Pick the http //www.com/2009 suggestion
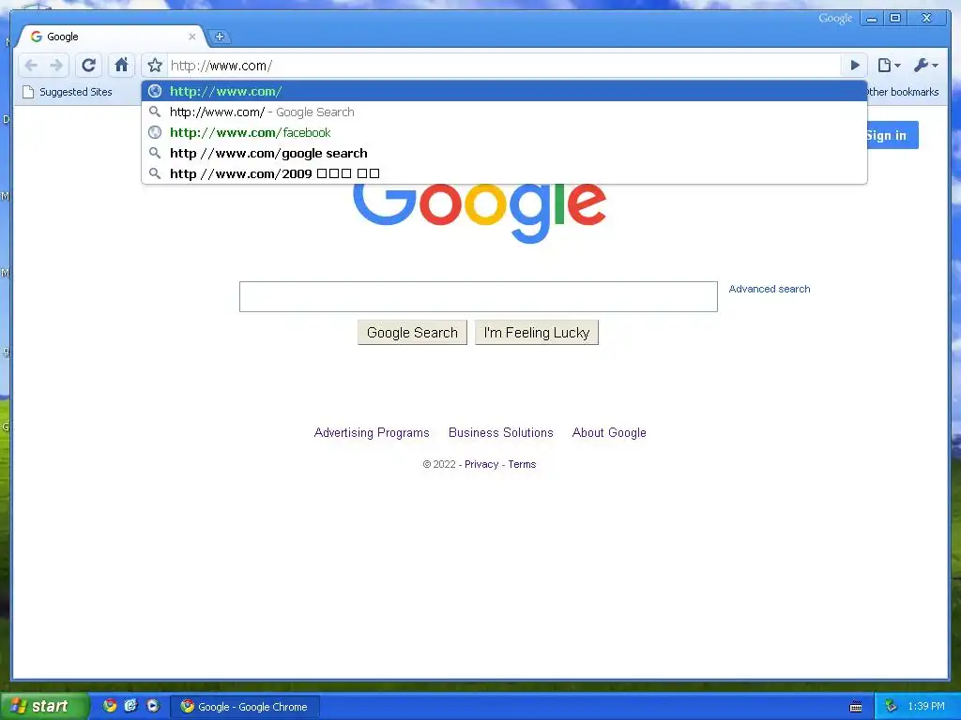Viewport: 961px width, 720px height. (504, 173)
